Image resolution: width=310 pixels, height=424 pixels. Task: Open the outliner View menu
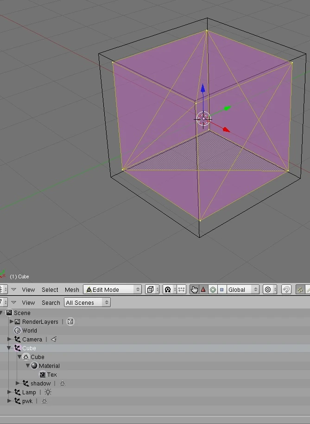[28, 302]
